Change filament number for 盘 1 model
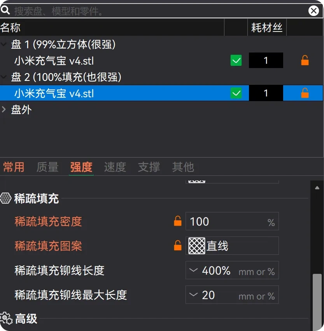The image size is (324, 331). click(x=266, y=60)
